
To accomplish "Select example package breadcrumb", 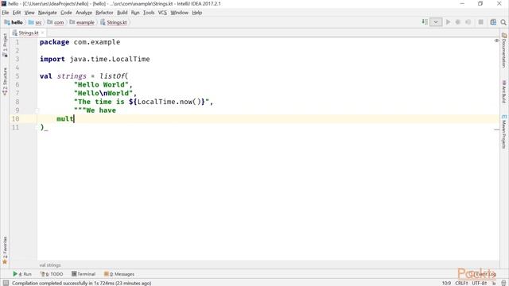I will coord(82,22).
